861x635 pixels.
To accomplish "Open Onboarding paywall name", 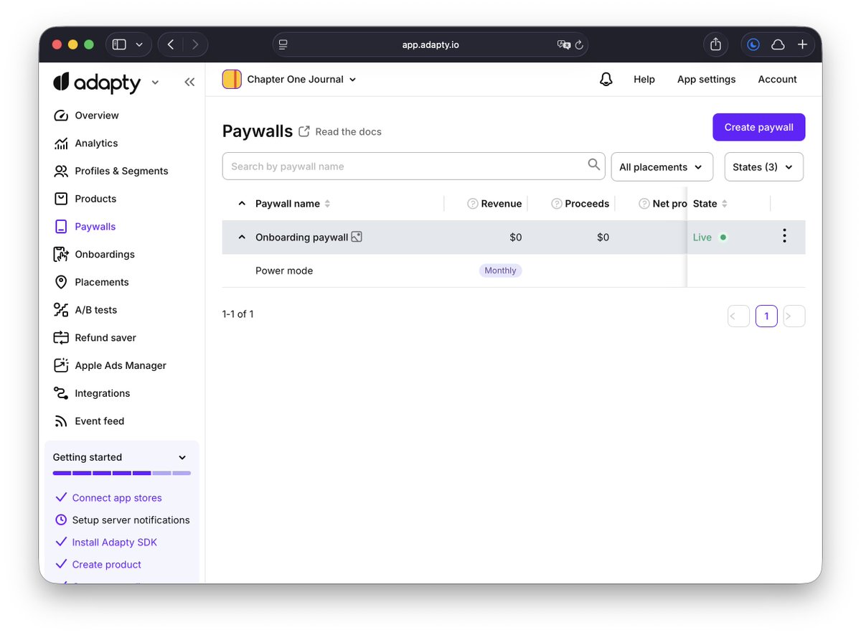I will [301, 237].
